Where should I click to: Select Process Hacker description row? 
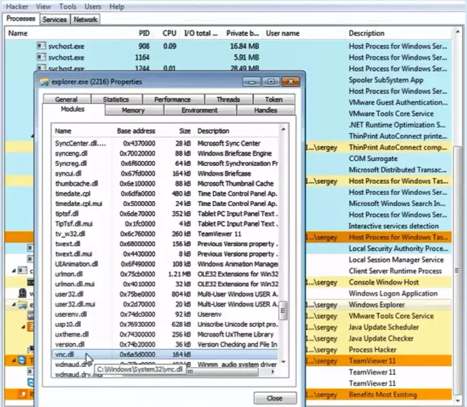[x=373, y=350]
